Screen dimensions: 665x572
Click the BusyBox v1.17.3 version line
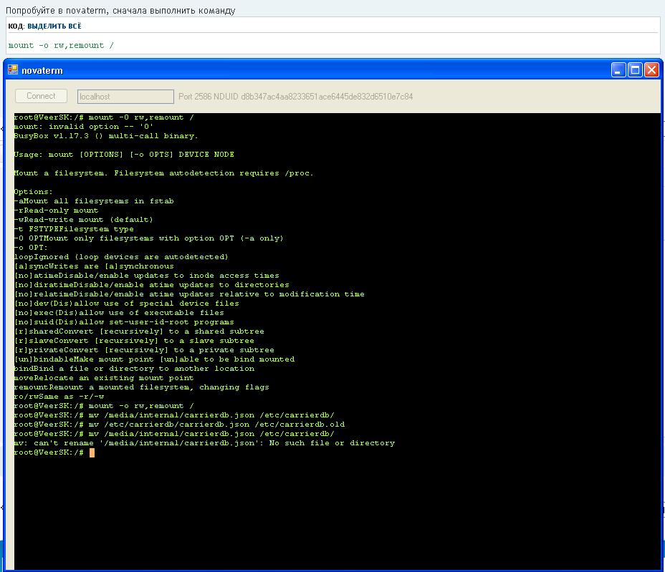click(106, 136)
